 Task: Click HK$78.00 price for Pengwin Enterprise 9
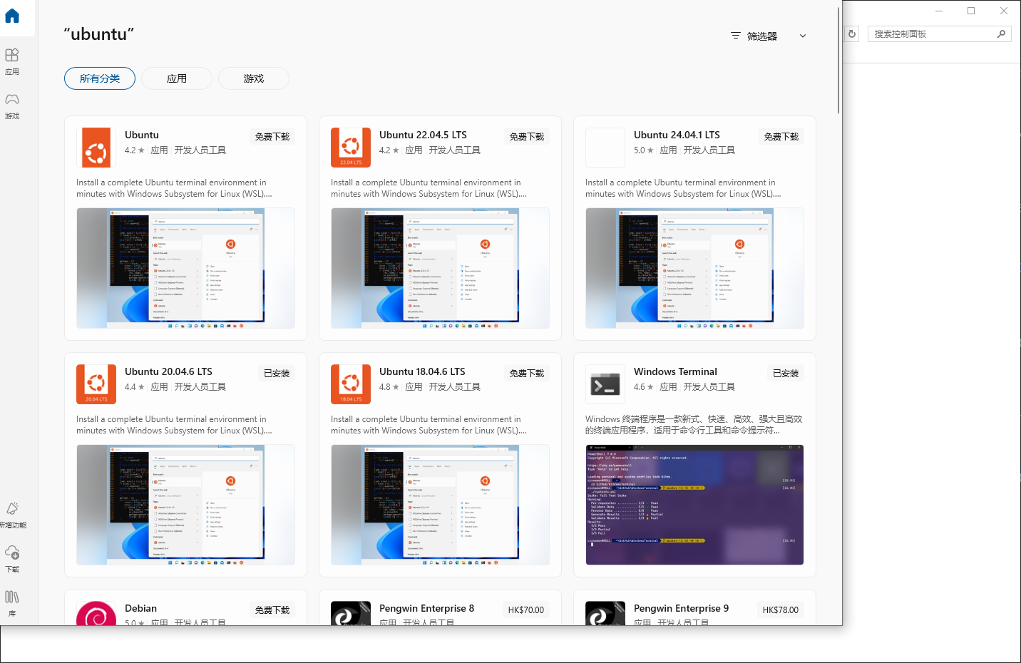click(x=781, y=610)
